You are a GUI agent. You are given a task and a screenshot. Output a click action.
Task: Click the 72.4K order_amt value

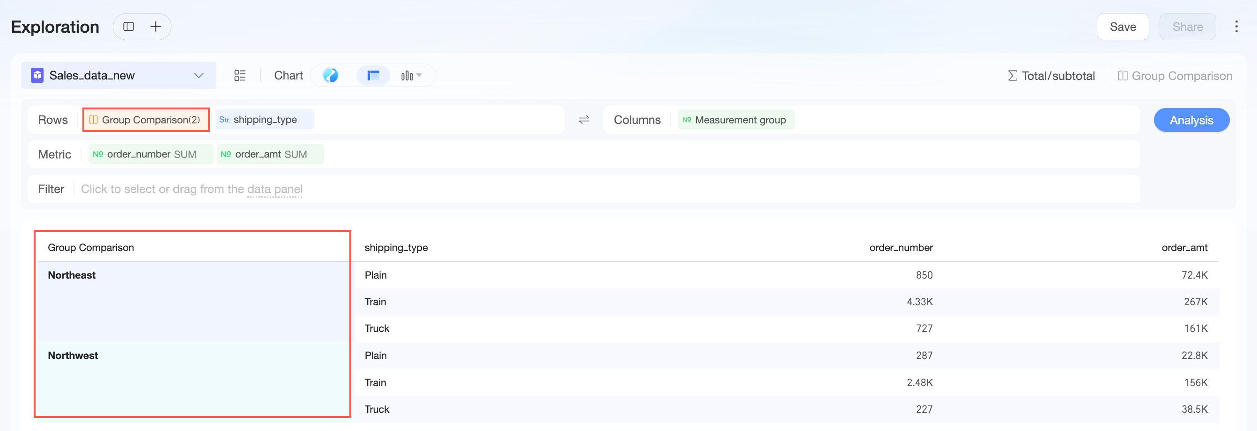(1194, 275)
